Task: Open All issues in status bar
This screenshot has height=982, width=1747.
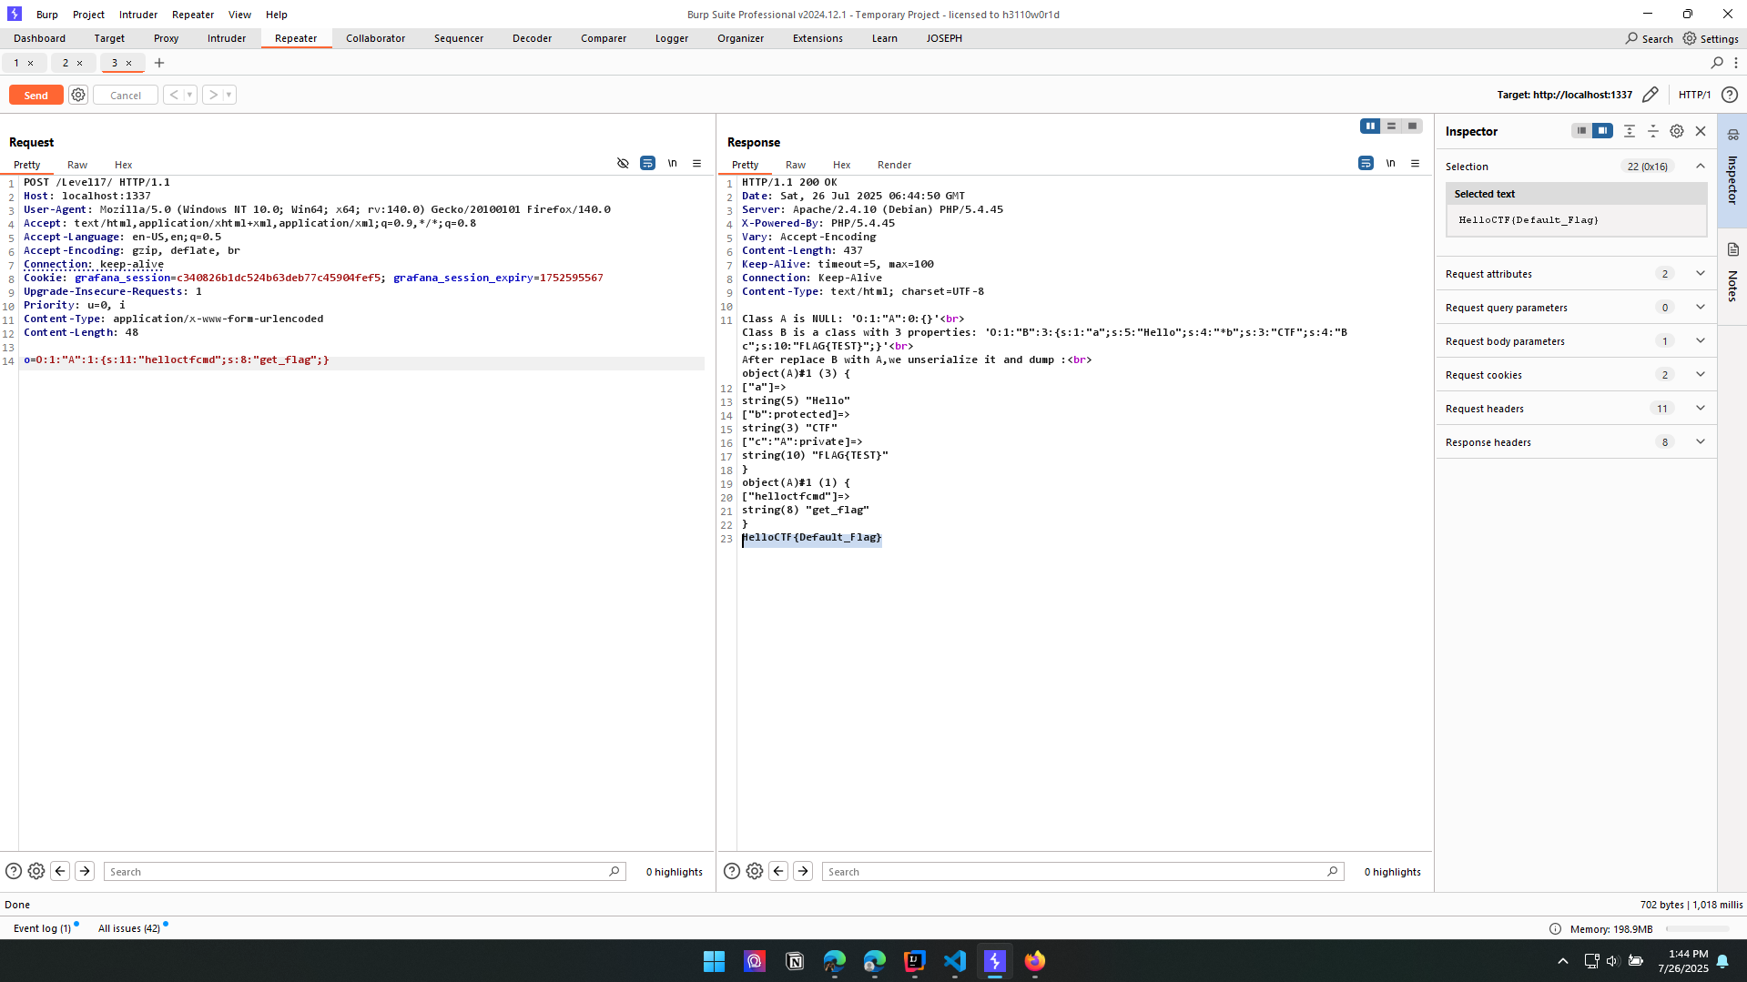Action: (128, 928)
